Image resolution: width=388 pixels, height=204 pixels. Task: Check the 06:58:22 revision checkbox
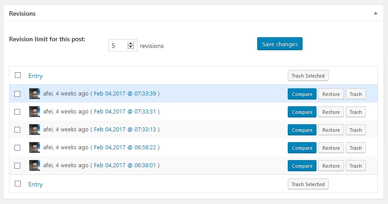(x=18, y=148)
